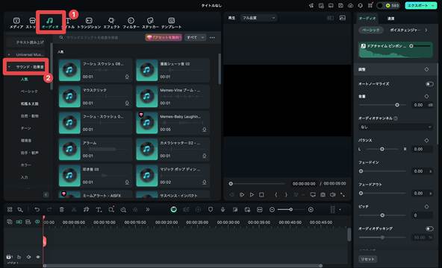Click the shield marker icon in timeline toolbar
The width and height of the screenshot is (442, 268).
(211, 210)
